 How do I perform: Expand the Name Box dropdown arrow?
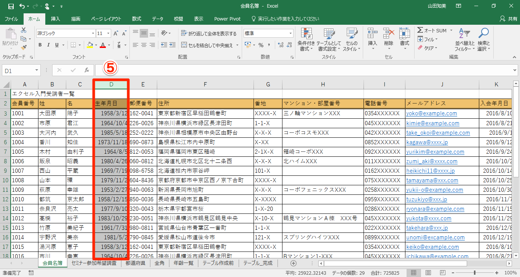[37, 70]
